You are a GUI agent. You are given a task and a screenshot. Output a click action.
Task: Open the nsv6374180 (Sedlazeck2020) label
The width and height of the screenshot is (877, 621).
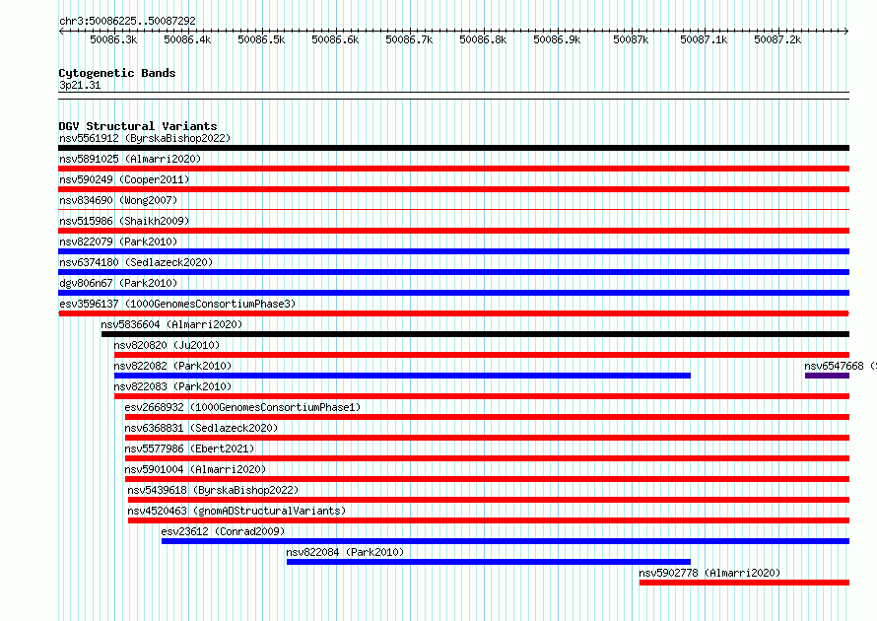pyautogui.click(x=136, y=262)
